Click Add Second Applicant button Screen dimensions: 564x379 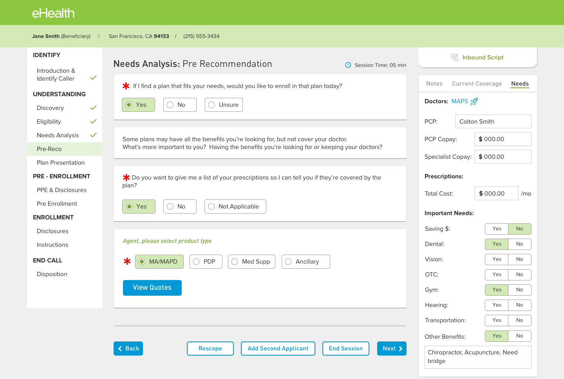coord(278,348)
